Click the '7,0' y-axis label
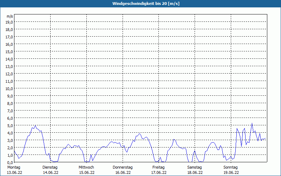Image resolution: width=281 pixels, height=176 pixels. (10, 111)
